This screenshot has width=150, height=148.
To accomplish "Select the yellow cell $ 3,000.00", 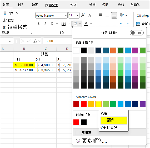I will pyautogui.click(x=24, y=65).
